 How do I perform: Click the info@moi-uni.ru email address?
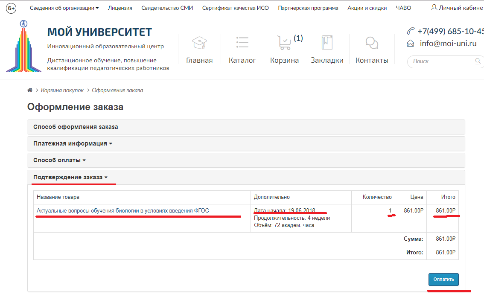(448, 43)
